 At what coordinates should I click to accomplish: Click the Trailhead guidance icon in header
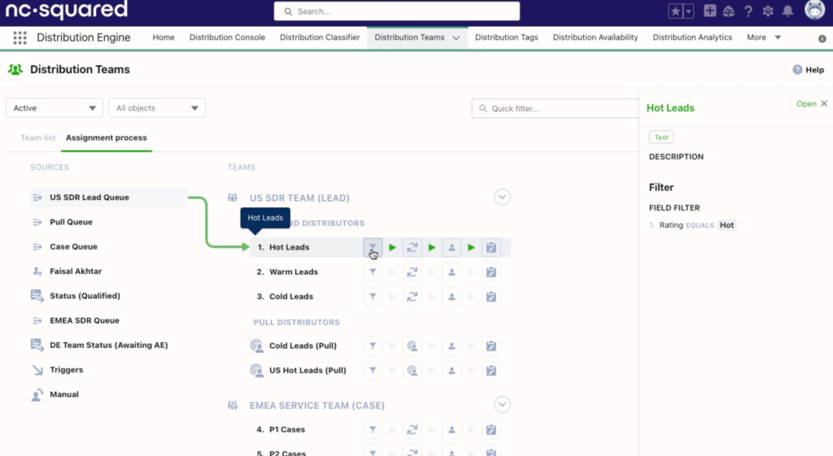point(729,11)
